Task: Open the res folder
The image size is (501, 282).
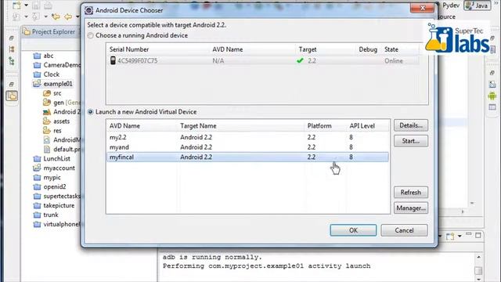Action: [x=52, y=131]
